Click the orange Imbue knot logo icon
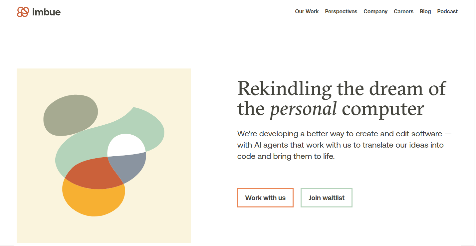This screenshot has width=476, height=246. click(23, 12)
